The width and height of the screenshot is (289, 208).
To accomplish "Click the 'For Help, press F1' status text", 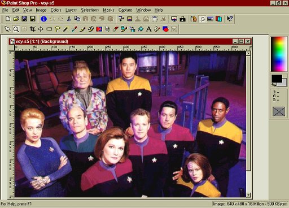I will pos(16,204).
